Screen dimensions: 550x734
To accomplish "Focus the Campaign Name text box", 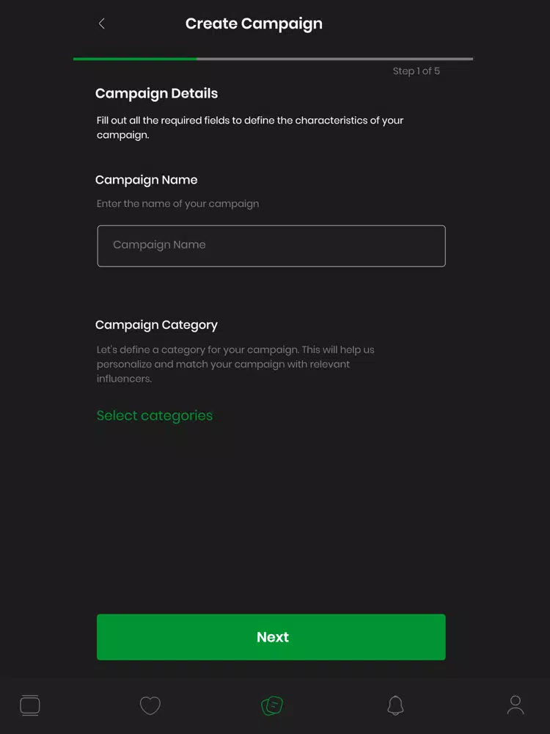I will tap(271, 246).
